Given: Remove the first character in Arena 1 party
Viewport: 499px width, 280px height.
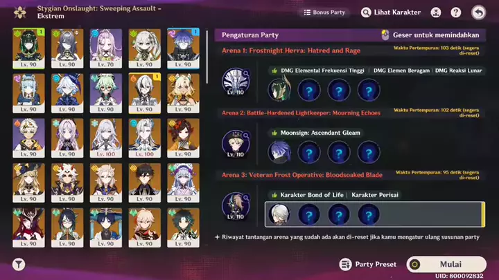Looking at the screenshot, I should click(279, 90).
